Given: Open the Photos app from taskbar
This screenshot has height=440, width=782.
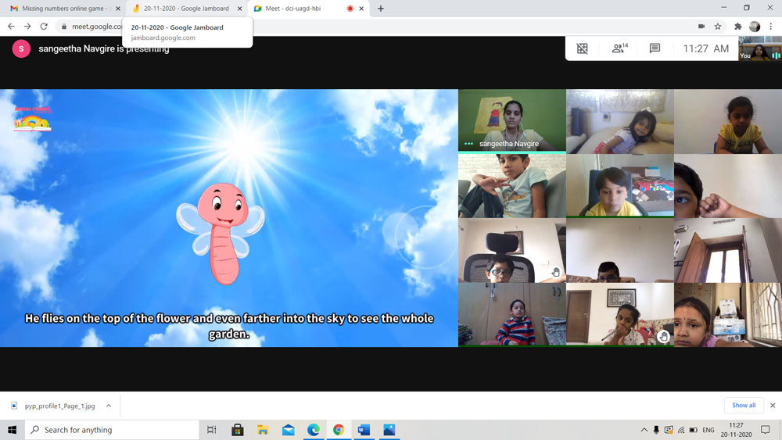Looking at the screenshot, I should (389, 430).
